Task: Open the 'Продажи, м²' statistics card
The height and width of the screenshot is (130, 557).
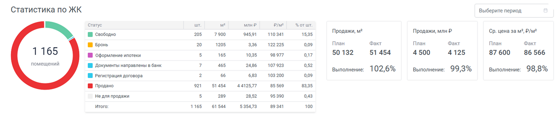Action: tap(364, 51)
